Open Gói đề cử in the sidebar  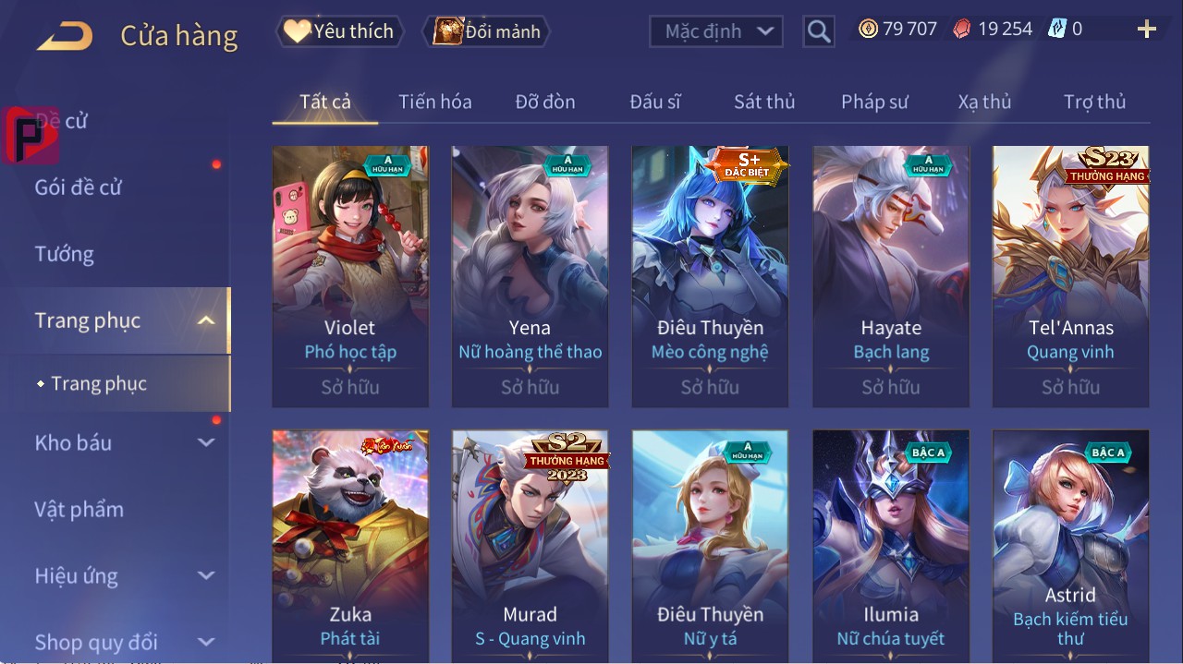(x=79, y=187)
